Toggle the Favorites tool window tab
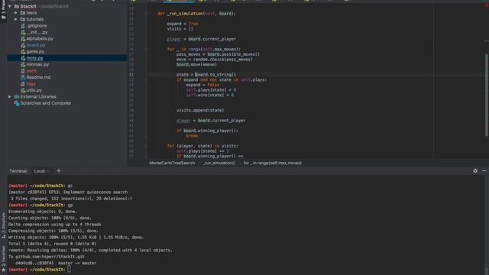The height and width of the screenshot is (275, 489). (x=3, y=259)
